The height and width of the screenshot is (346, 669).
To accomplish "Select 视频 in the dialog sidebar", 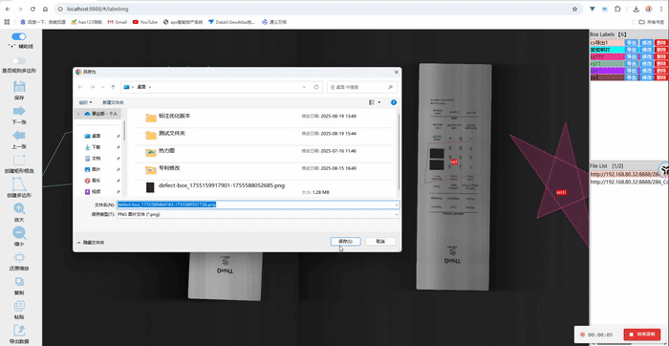I will tap(96, 191).
